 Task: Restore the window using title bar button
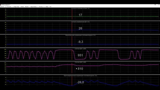tap(155, 5)
